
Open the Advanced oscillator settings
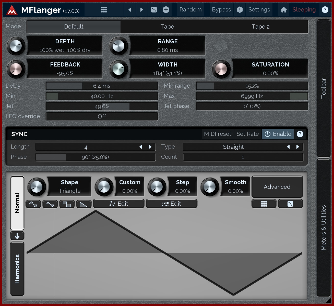pyautogui.click(x=277, y=187)
